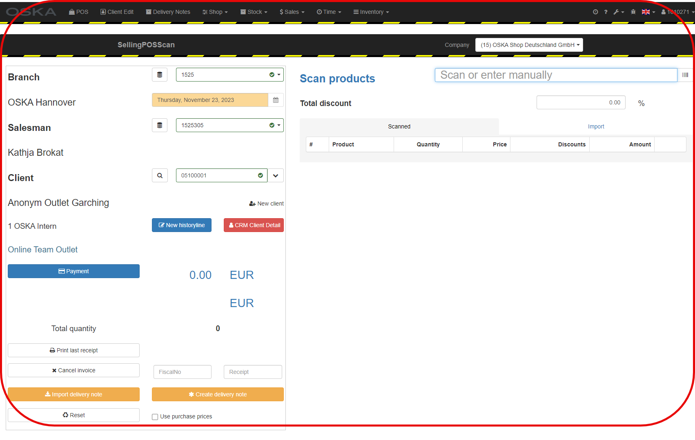The height and width of the screenshot is (440, 695).
Task: Enable Use purchase prices checkbox
Action: coord(155,417)
